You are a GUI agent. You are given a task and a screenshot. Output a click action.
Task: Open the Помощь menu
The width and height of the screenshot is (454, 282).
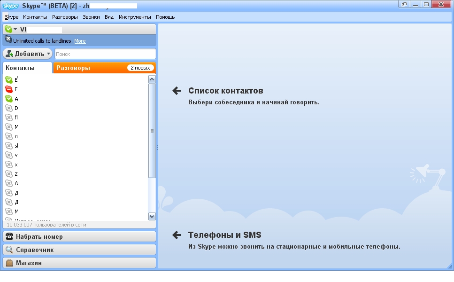(x=165, y=17)
